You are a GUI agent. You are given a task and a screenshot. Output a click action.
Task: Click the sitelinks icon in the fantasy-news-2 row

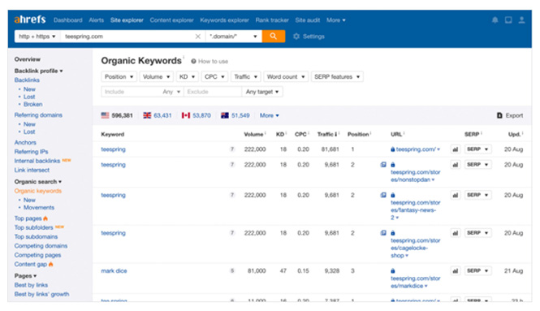[x=383, y=195]
